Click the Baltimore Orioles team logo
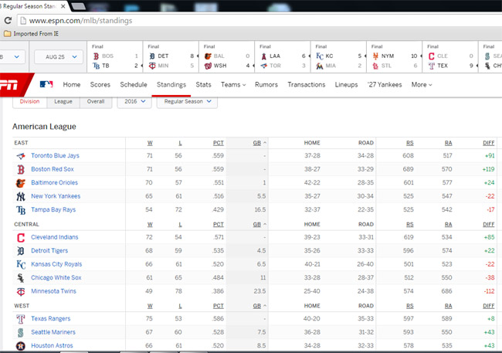Screen dimensions: 502x353 pos(21,183)
